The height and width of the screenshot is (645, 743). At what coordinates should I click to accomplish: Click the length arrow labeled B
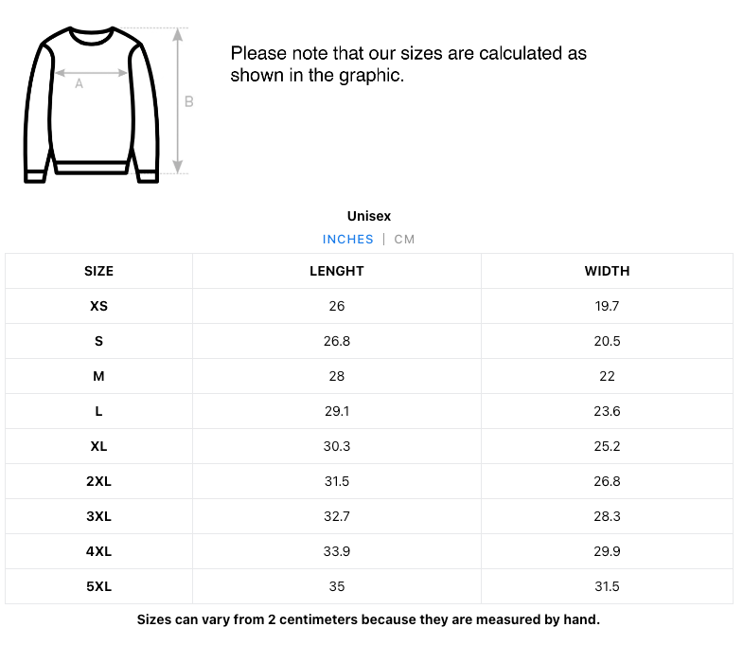[x=178, y=100]
